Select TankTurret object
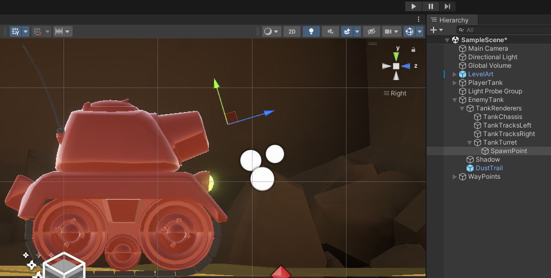This screenshot has height=278, width=551. (x=500, y=142)
